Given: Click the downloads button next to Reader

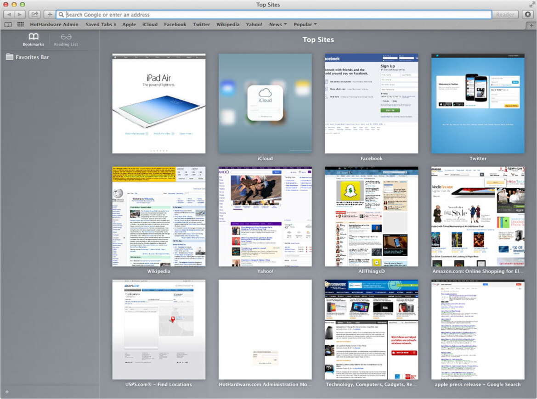Looking at the screenshot, I should (528, 14).
